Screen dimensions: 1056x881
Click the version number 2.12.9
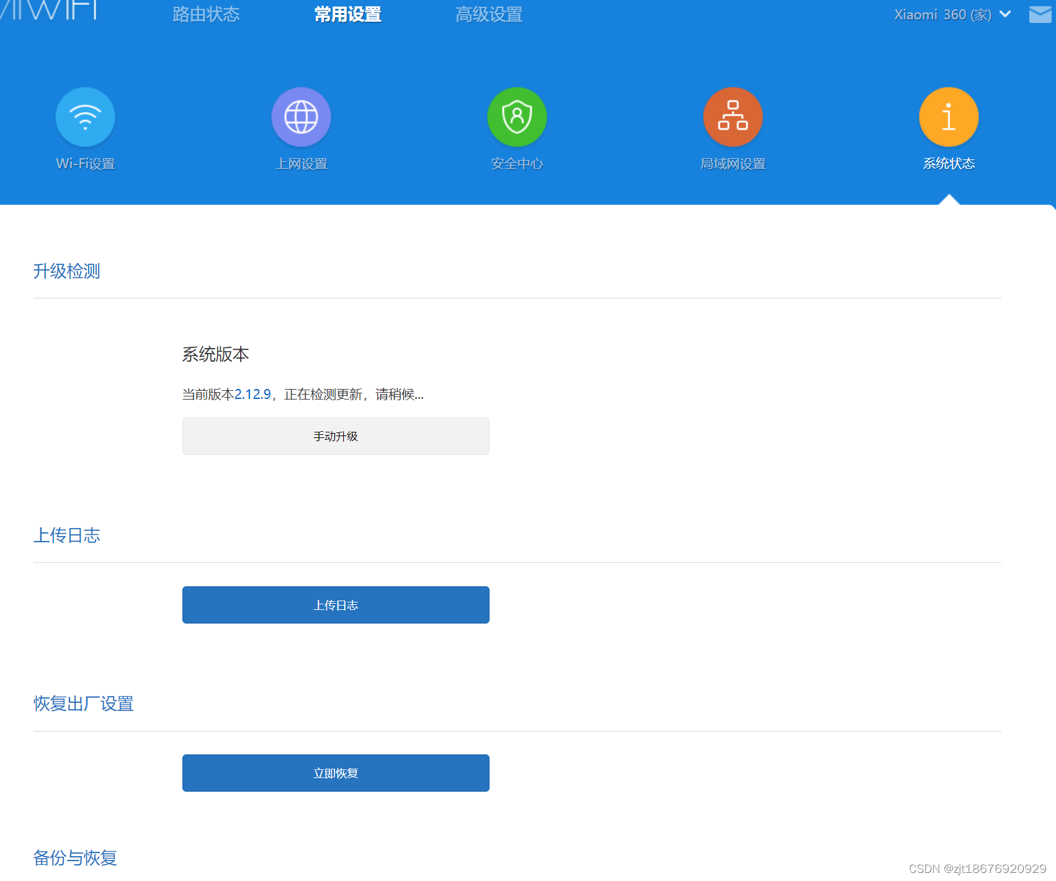click(x=253, y=395)
